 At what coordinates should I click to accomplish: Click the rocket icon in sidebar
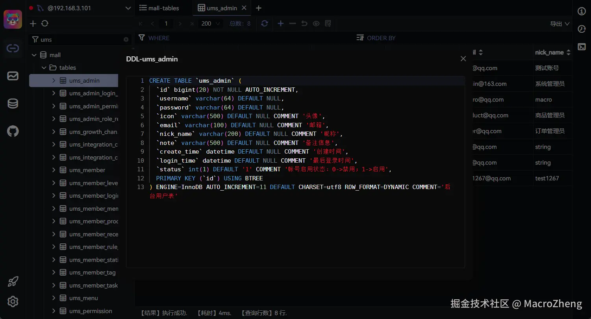pyautogui.click(x=13, y=282)
